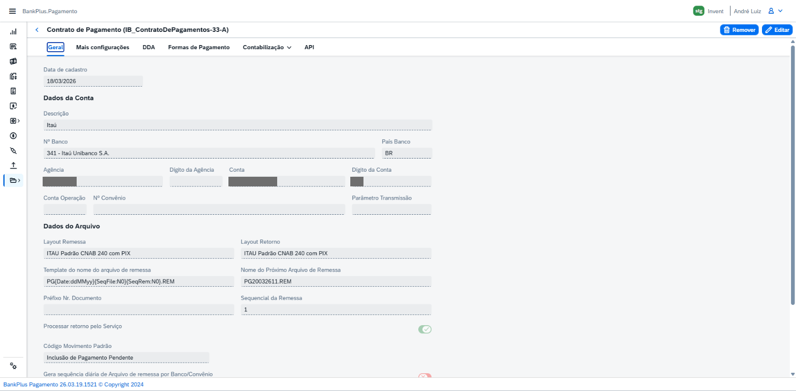Click the BankPlus Pagamento copyright footer text
Screen dimensions: 796x391
coord(74,384)
